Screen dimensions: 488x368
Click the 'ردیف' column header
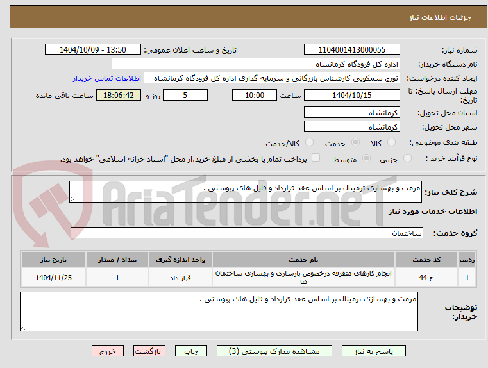click(x=467, y=260)
